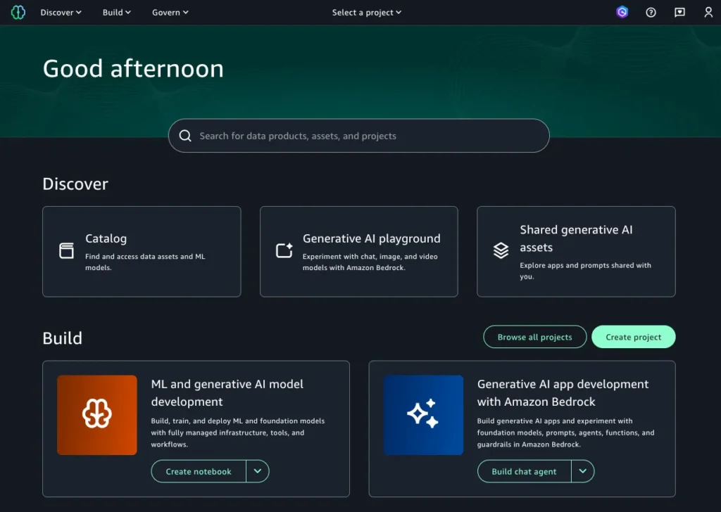
Task: Open the Govern menu
Action: [170, 13]
